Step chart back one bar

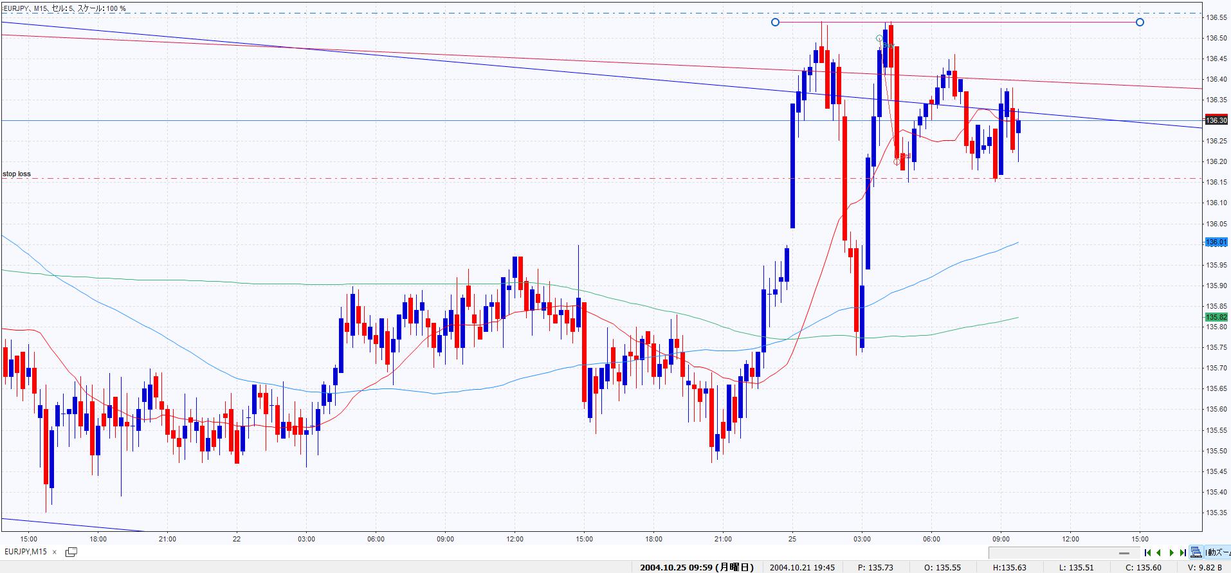pos(1159,552)
